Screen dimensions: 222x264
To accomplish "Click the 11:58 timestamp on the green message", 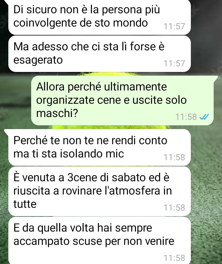I will (x=186, y=117).
